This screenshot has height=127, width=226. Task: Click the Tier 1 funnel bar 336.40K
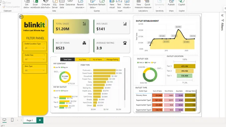click(185, 76)
